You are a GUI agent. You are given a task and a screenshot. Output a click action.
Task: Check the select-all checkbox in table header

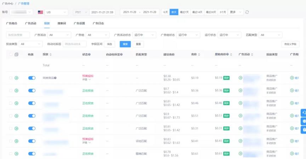(11, 54)
